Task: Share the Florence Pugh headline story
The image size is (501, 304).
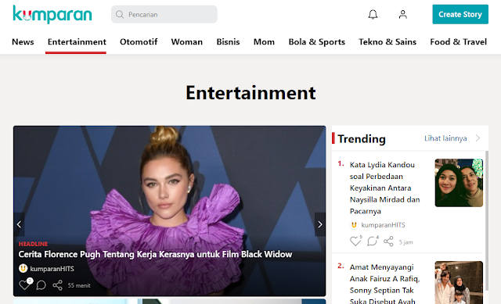Action: 57,285
